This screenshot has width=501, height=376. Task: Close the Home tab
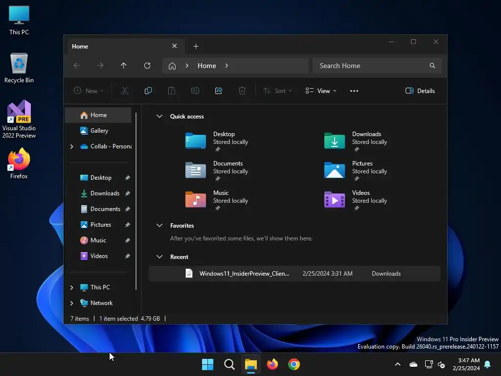click(175, 46)
